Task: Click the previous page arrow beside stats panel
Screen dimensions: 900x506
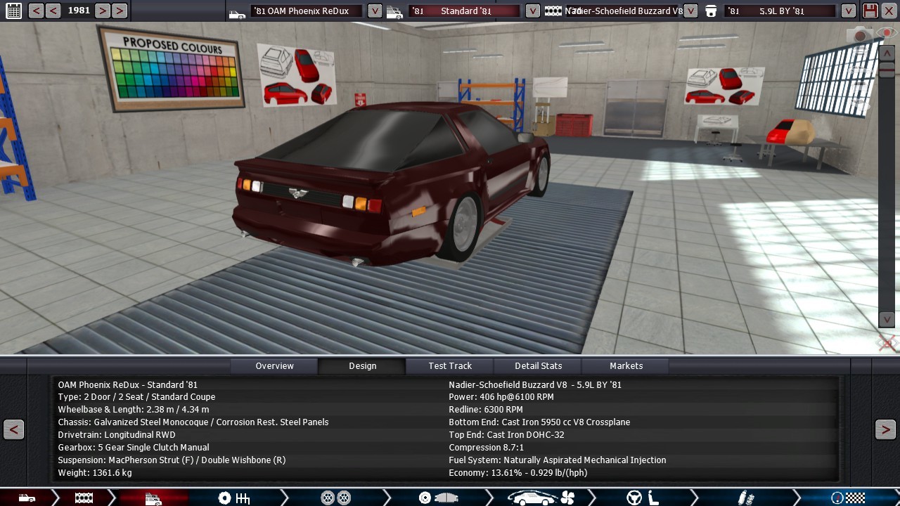Action: pos(13,429)
